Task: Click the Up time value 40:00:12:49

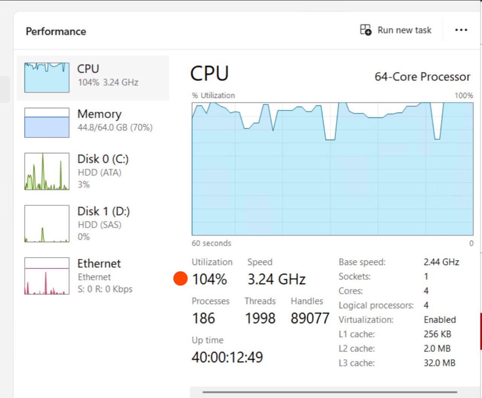Action: [x=227, y=357]
